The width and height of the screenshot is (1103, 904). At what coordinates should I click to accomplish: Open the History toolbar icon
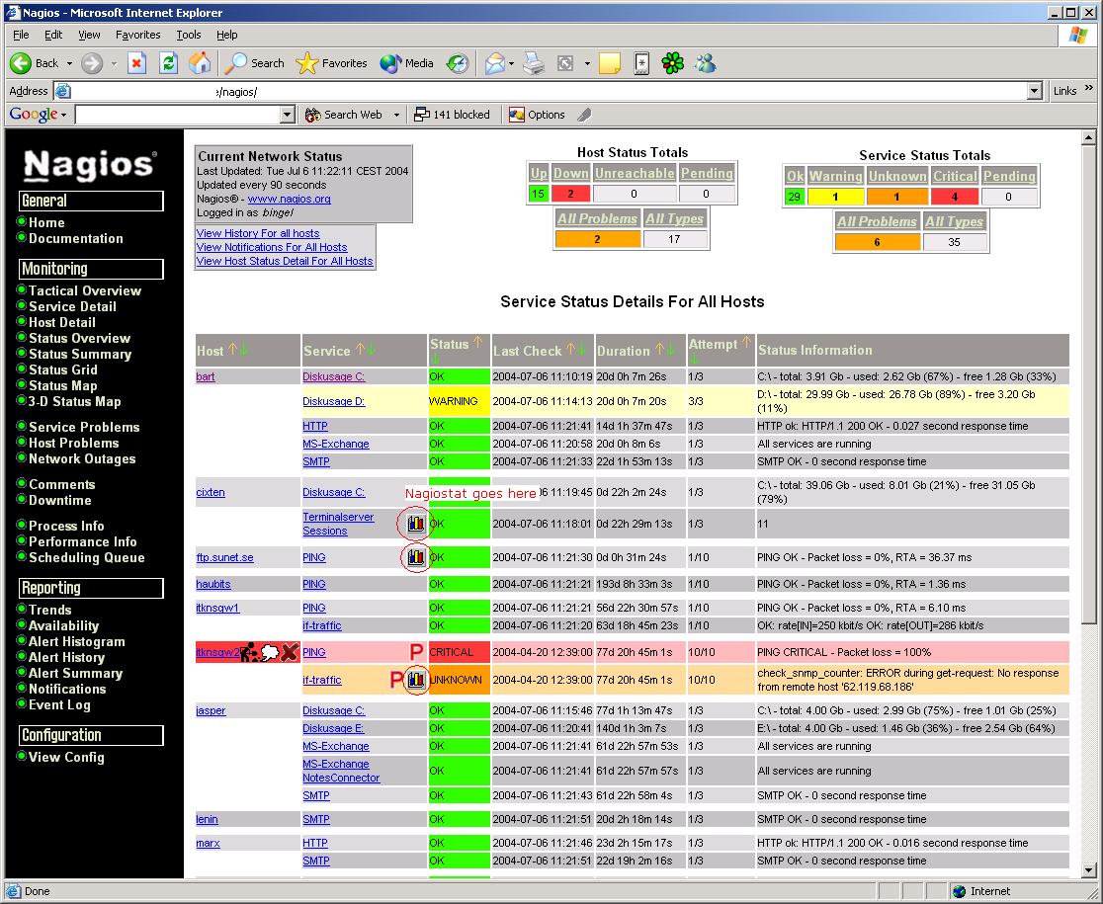(457, 63)
